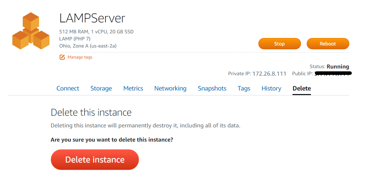Click the LAMPServer instance title

[x=92, y=18]
